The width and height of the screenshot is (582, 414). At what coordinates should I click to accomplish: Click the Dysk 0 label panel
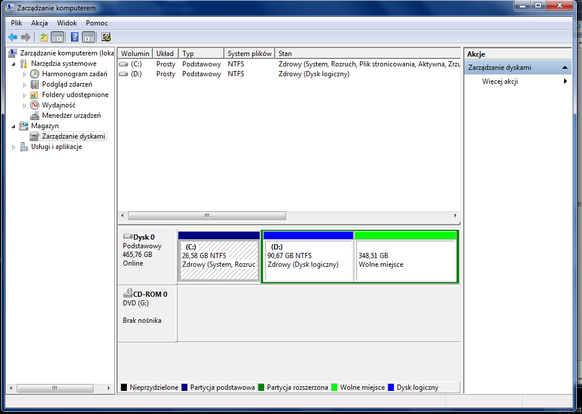(x=147, y=256)
